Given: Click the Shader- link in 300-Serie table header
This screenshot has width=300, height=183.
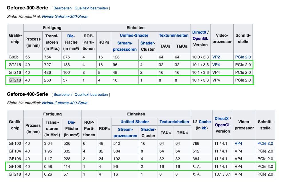Looking at the screenshot, I should tap(148, 43).
